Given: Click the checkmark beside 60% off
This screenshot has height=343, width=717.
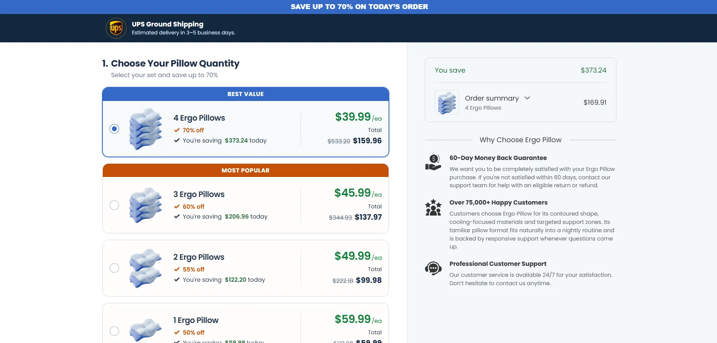Looking at the screenshot, I should (x=177, y=206).
